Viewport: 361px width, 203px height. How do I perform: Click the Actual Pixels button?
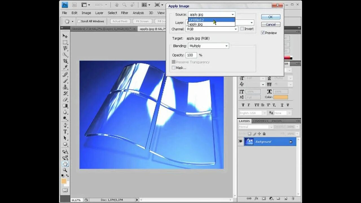pyautogui.click(x=120, y=21)
